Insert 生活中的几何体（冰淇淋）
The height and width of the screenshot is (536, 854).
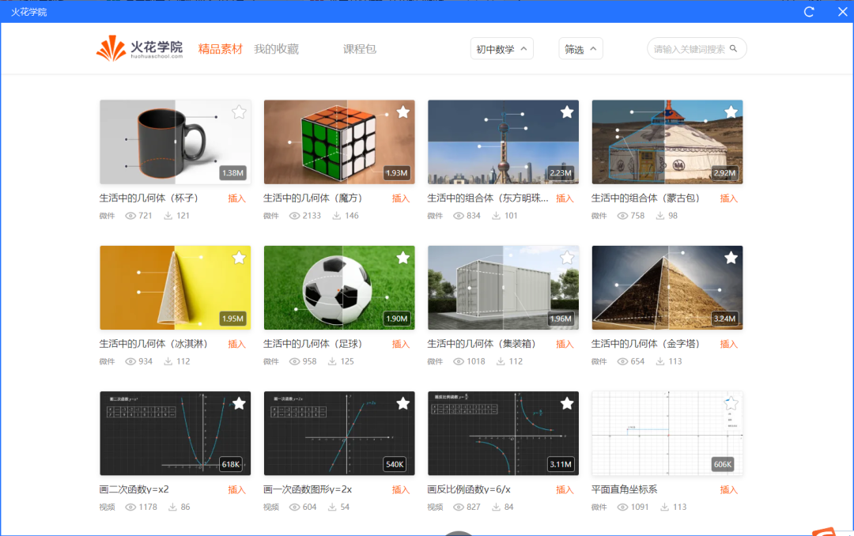(236, 344)
